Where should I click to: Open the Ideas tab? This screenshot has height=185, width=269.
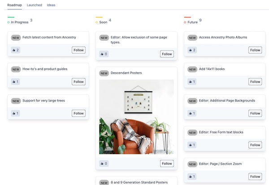click(51, 5)
